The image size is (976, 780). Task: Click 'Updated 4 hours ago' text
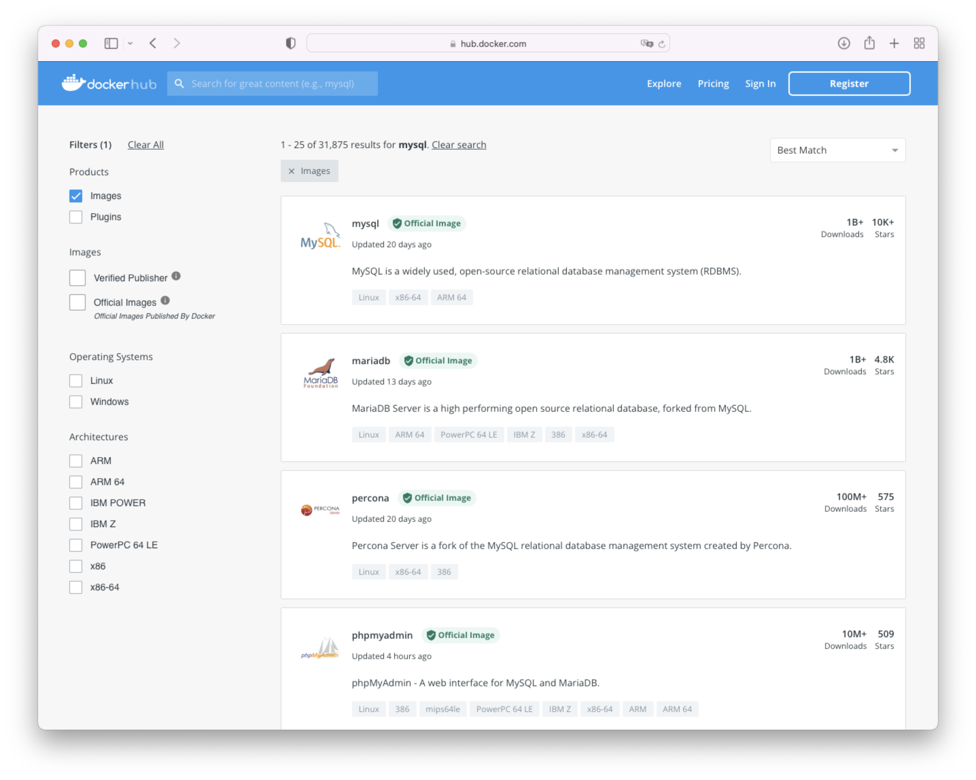391,656
